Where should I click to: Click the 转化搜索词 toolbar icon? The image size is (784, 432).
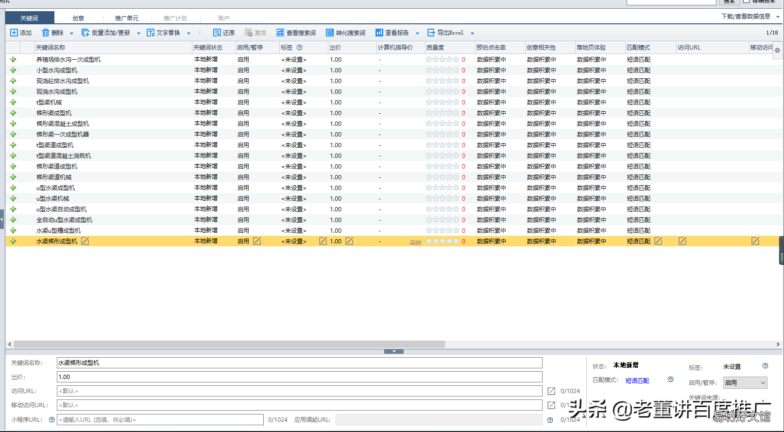click(330, 33)
